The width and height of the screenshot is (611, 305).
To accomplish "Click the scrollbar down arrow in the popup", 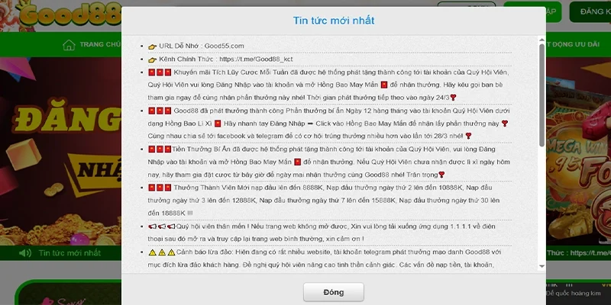I will point(541,266).
